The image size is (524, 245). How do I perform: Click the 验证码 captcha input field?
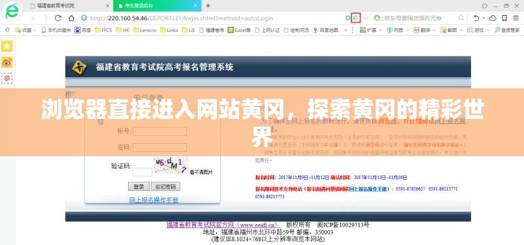[142, 172]
